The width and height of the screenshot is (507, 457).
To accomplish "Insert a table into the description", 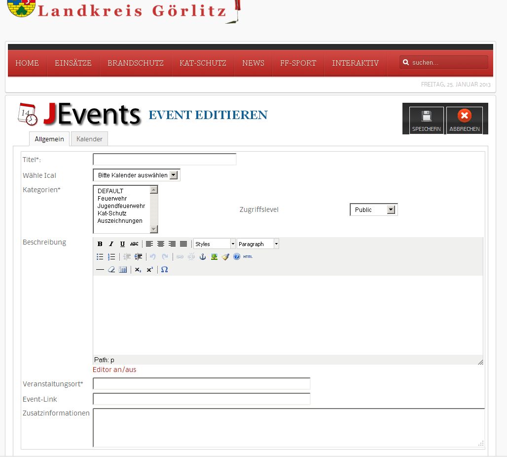I will [x=123, y=270].
